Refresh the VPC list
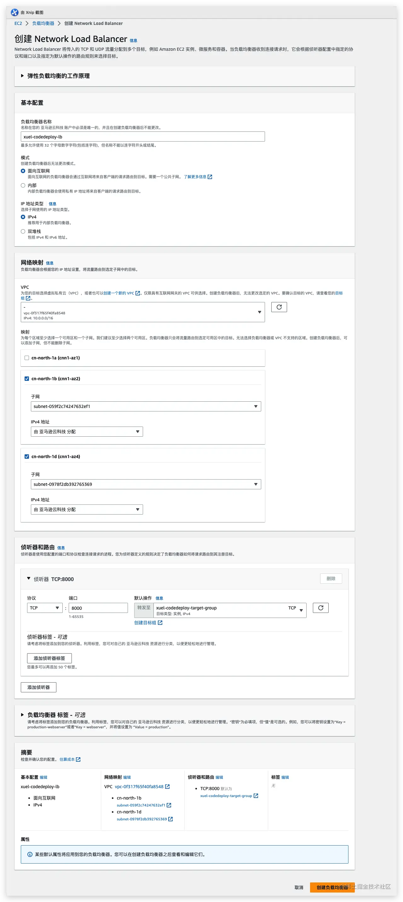403x902 pixels. (279, 307)
